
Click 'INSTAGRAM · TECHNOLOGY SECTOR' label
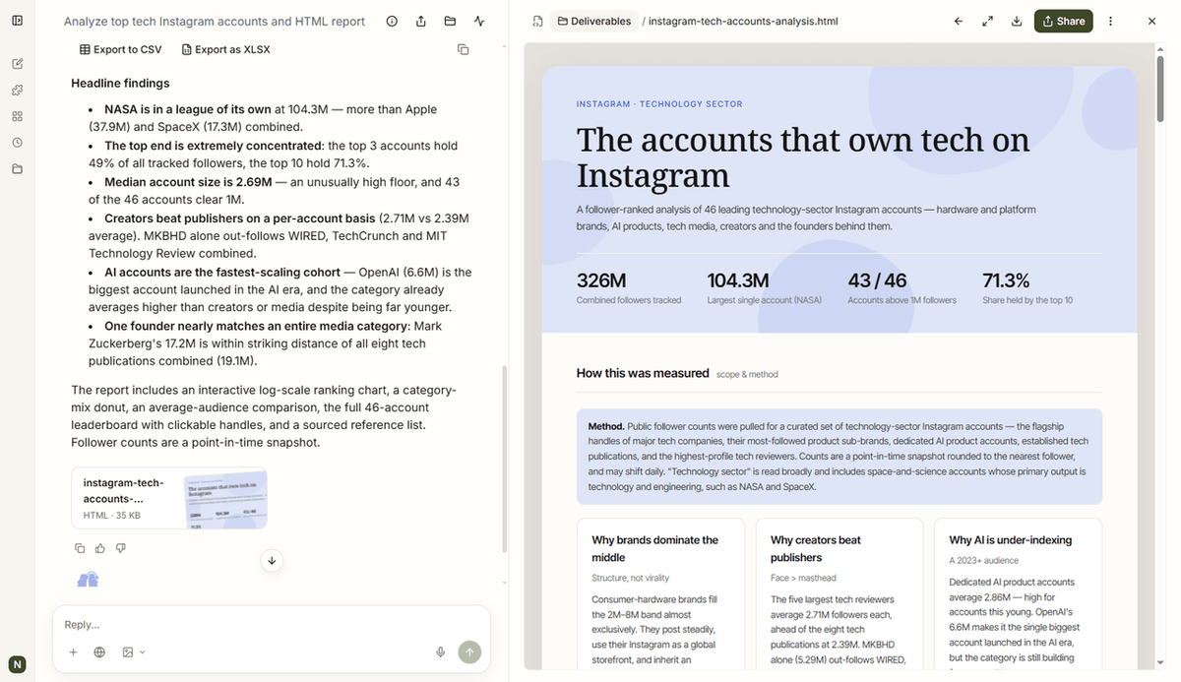click(x=659, y=103)
